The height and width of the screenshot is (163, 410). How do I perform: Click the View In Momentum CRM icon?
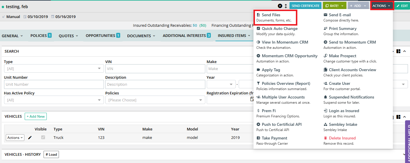click(x=258, y=42)
